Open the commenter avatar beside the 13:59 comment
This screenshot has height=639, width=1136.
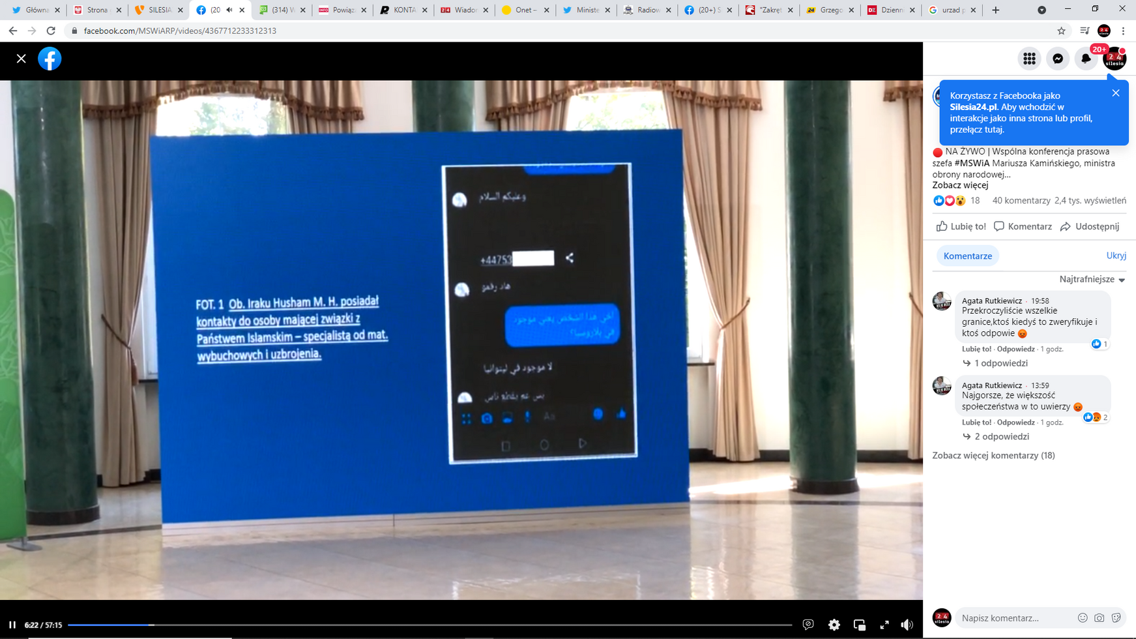[942, 386]
